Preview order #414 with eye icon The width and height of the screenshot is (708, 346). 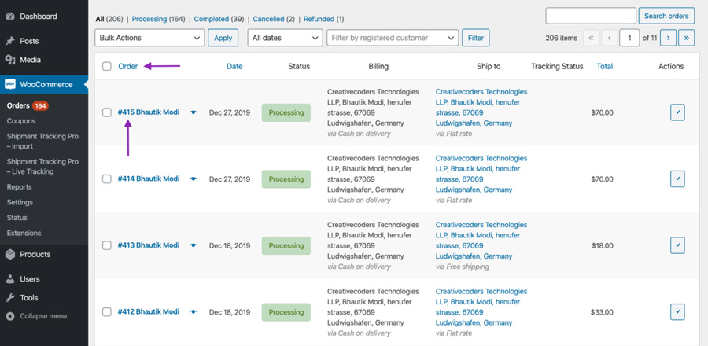pyautogui.click(x=194, y=179)
